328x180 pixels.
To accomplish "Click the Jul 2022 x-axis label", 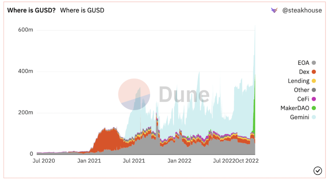I will tap(224, 161).
